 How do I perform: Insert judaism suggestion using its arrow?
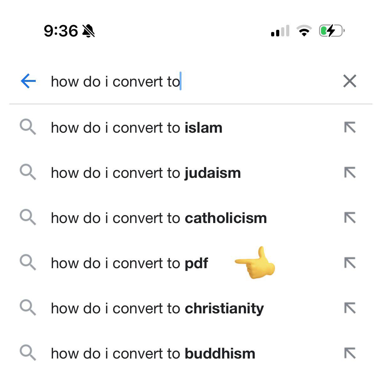(x=349, y=173)
